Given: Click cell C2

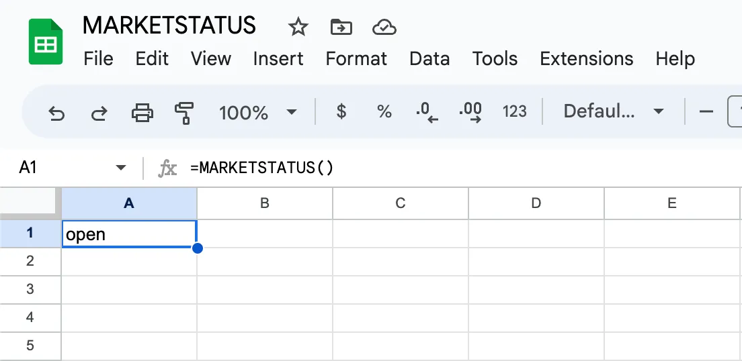Looking at the screenshot, I should [x=401, y=261].
